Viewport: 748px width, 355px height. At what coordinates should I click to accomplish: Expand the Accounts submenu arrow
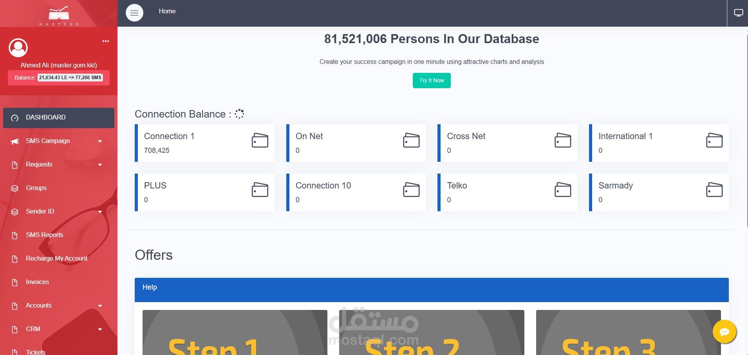[x=100, y=306]
